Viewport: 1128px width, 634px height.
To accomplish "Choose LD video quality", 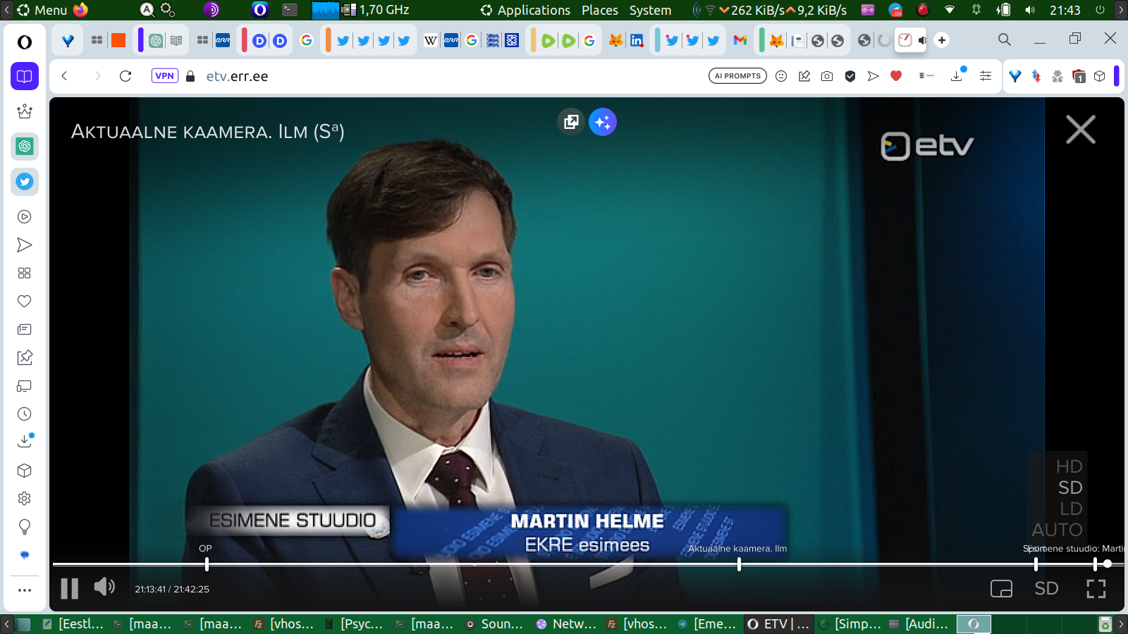I will [1070, 509].
